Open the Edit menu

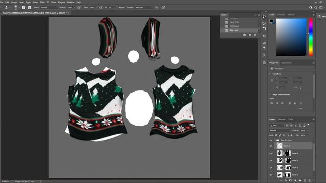pyautogui.click(x=7, y=2)
